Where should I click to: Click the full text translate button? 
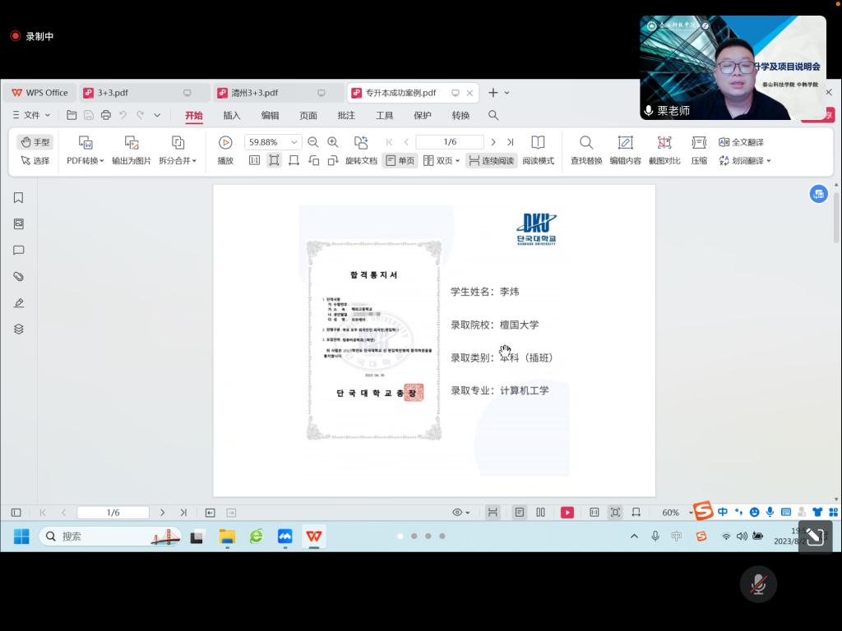point(741,142)
